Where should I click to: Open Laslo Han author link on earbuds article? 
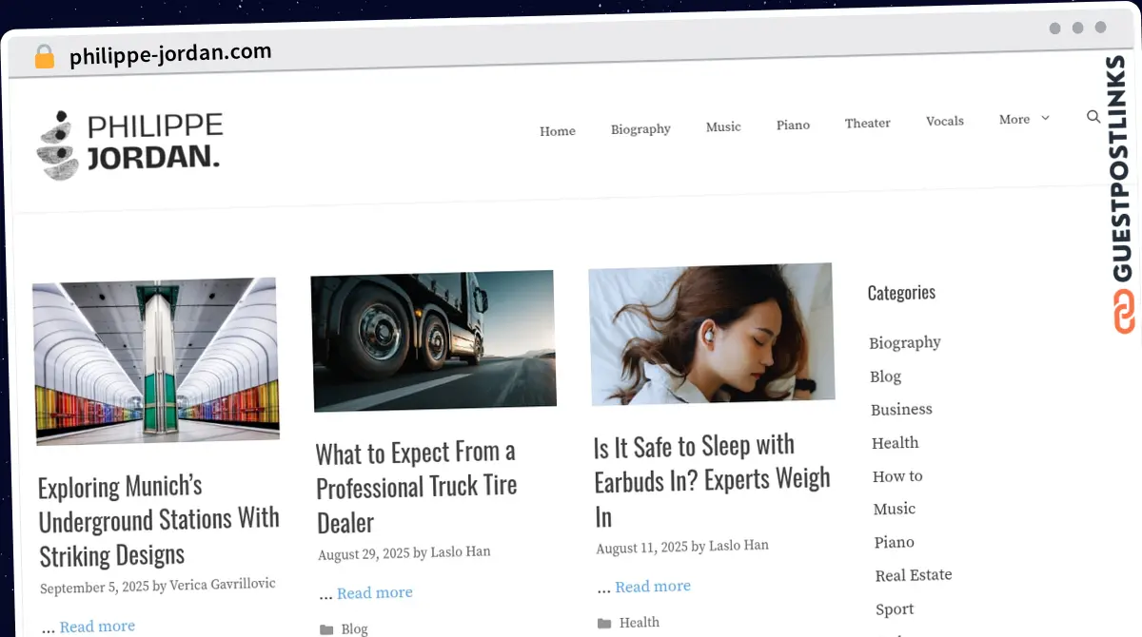coord(738,546)
